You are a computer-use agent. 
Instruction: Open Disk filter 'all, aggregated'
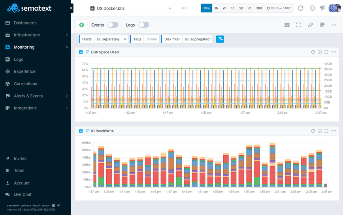pos(197,39)
